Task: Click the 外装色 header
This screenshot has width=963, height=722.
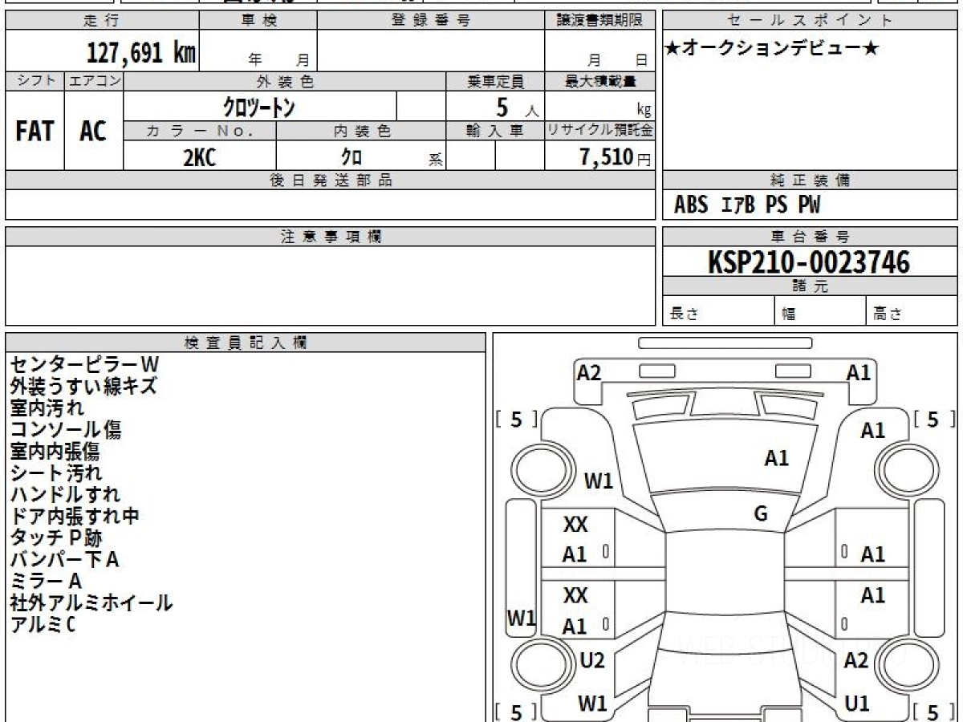Action: (x=285, y=81)
